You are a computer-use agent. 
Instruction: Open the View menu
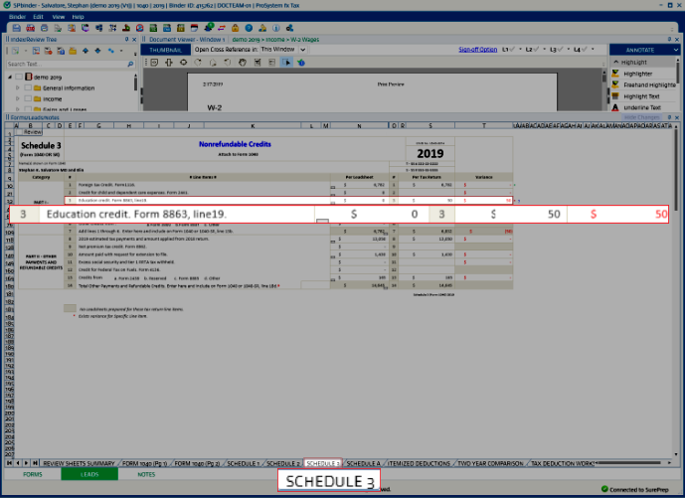tap(57, 17)
